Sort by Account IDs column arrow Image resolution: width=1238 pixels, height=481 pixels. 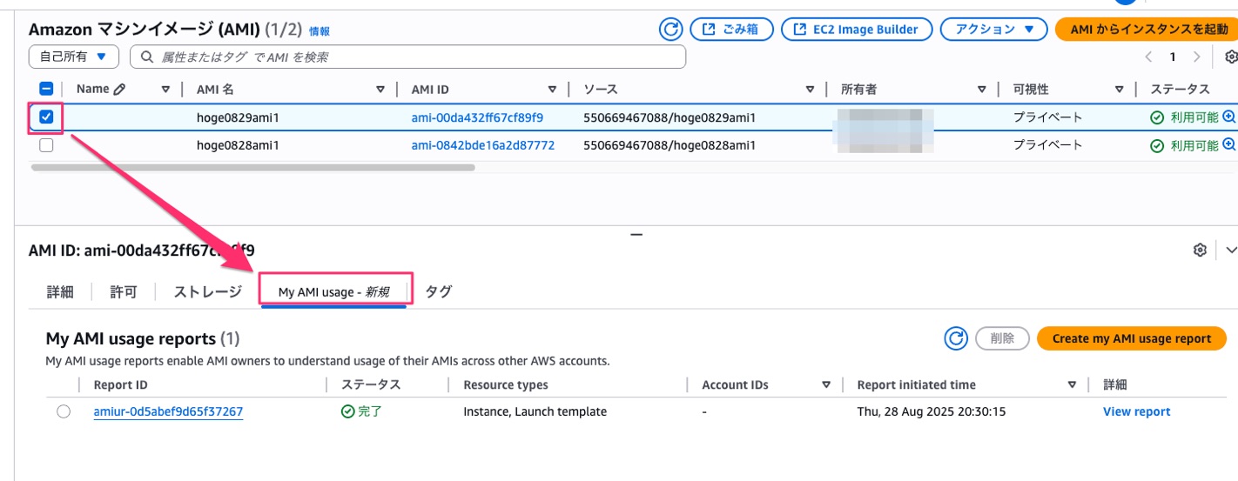[826, 384]
